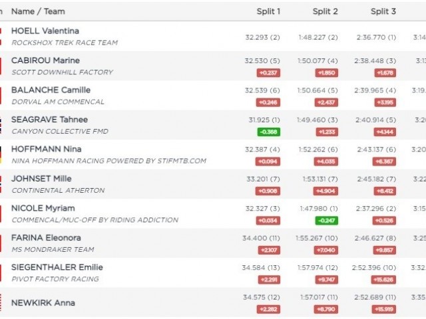The height and width of the screenshot is (319, 426).
Task: Click the ROCKSHOX TREK RACE TEAM label
Action: [x=65, y=43]
